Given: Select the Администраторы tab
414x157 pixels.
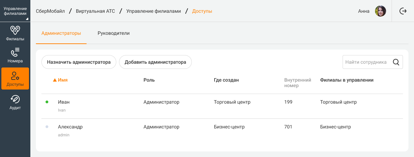Looking at the screenshot, I should coord(61,33).
